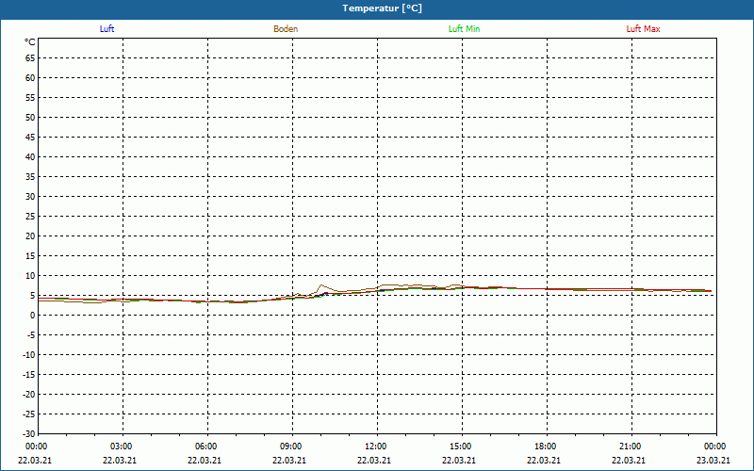Click the -15 y-axis value
The width and height of the screenshot is (754, 471).
(x=29, y=374)
